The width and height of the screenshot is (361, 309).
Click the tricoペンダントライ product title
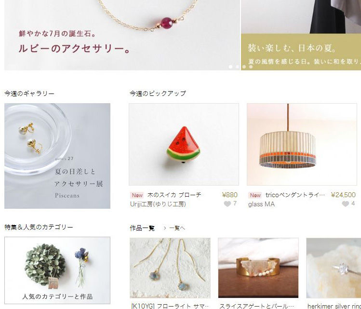click(295, 195)
